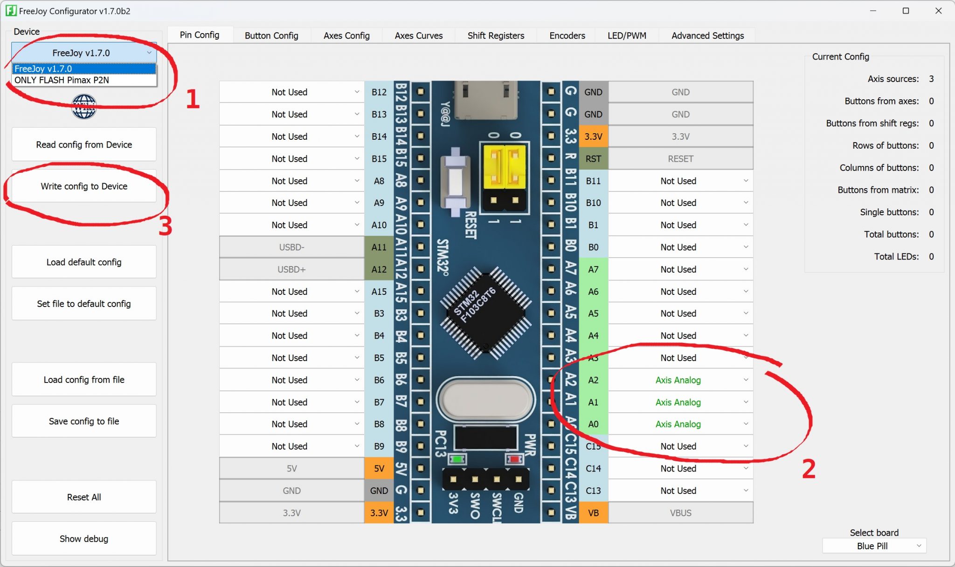Open the Shift Registers tab

[x=495, y=35]
